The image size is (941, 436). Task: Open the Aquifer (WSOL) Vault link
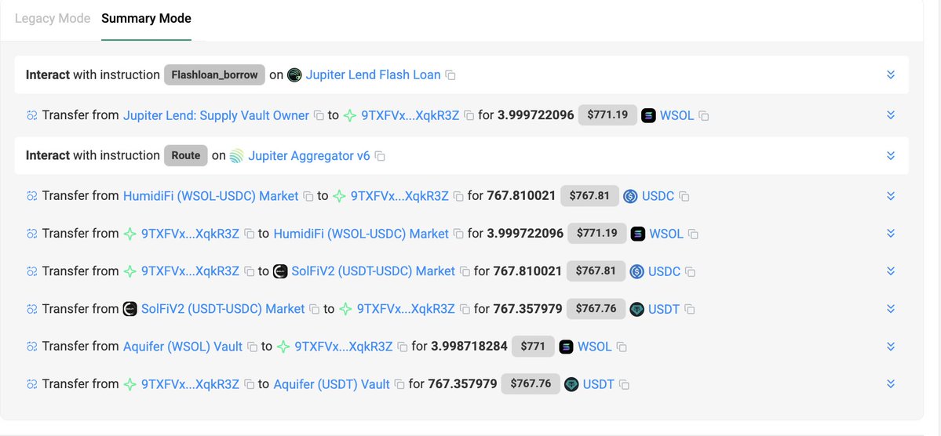(183, 347)
